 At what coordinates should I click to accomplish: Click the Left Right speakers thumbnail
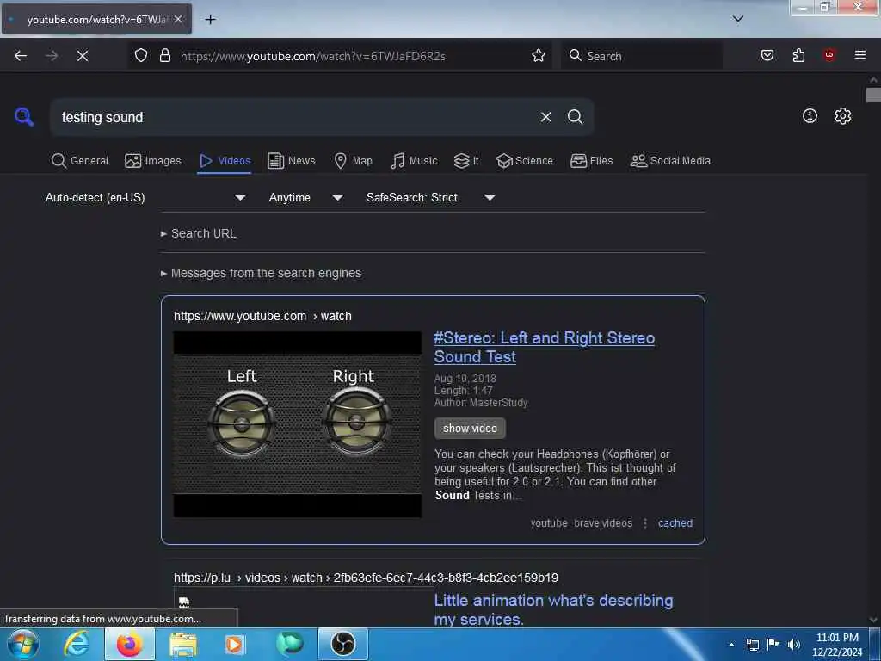[x=297, y=424]
